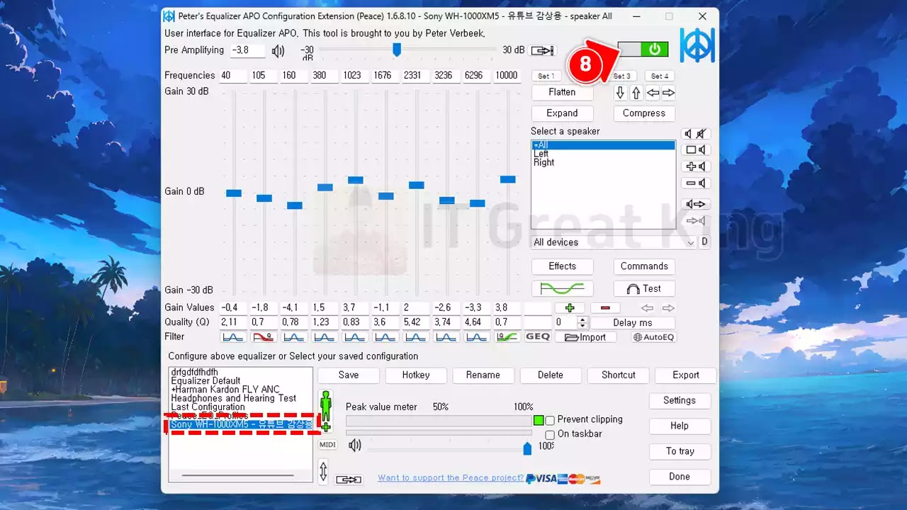This screenshot has height=510, width=907.
Task: Change the filter type for the 3236 Hz band
Action: tap(446, 337)
